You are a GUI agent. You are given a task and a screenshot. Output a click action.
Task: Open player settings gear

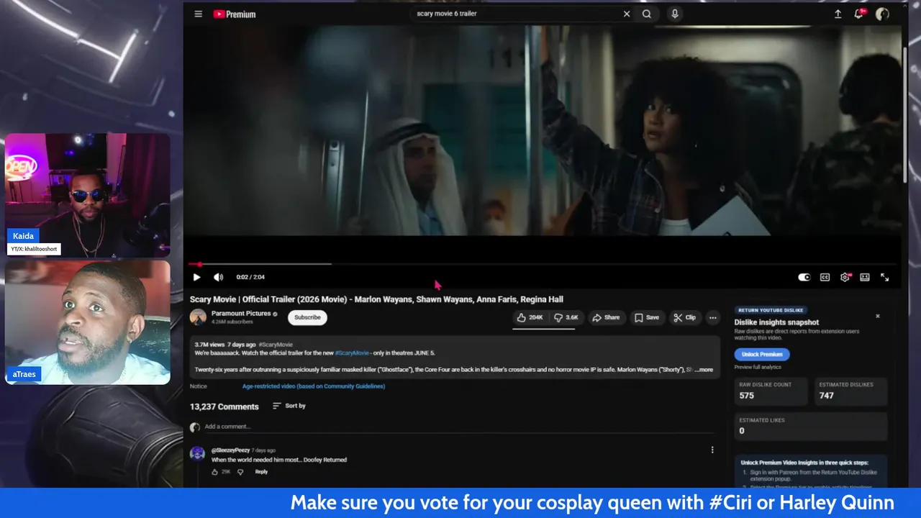(845, 277)
